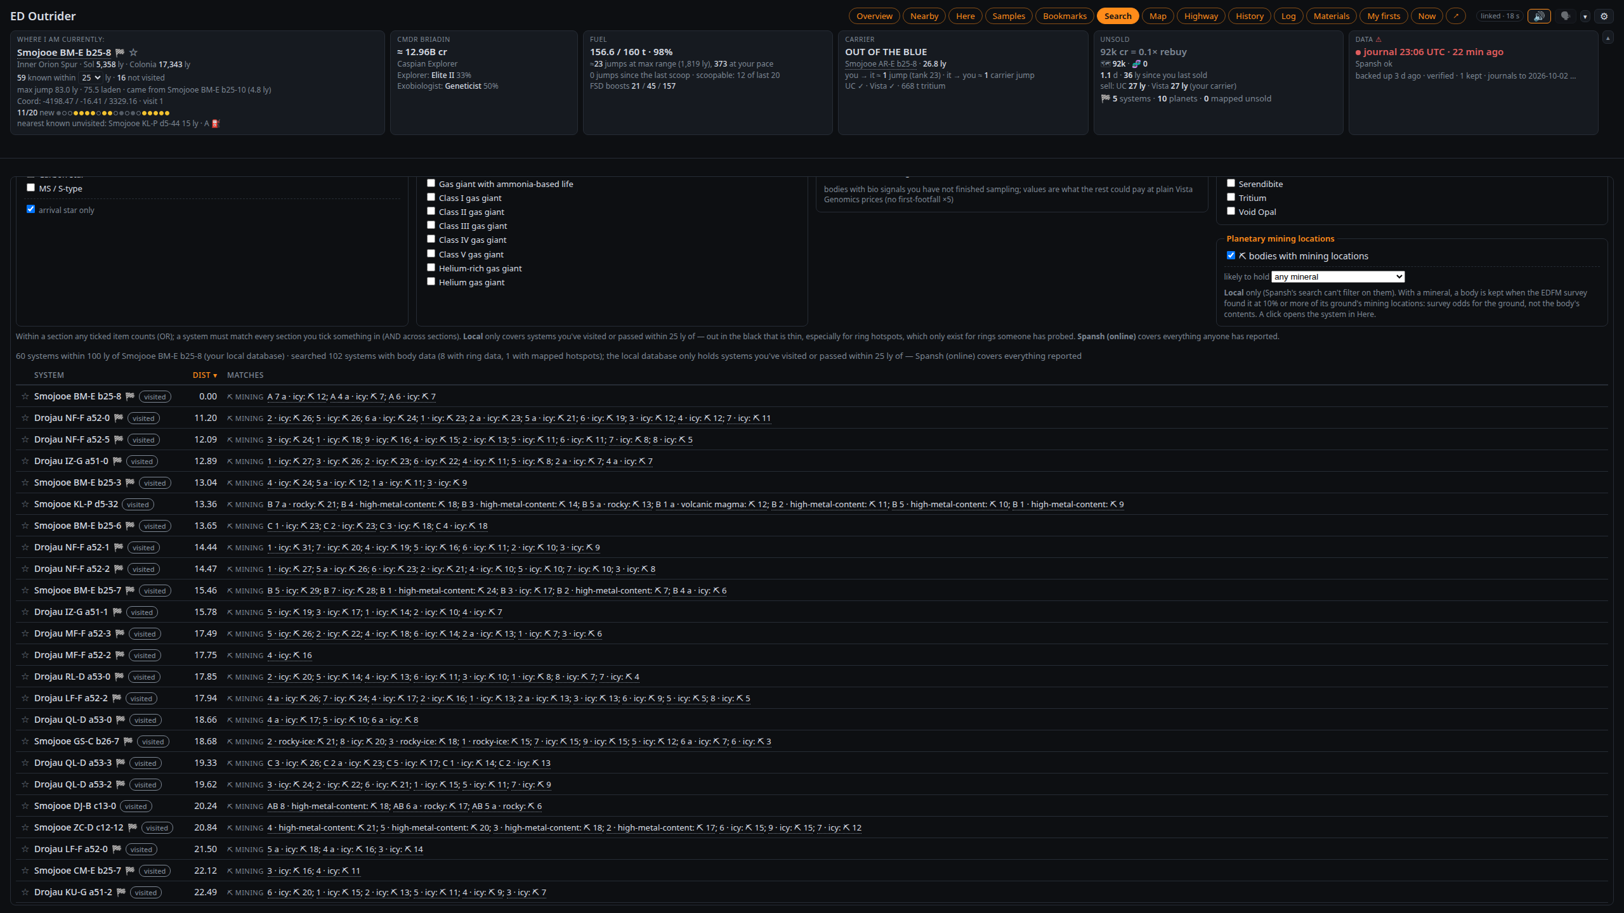Tick the MS / S-type checkbox
The image size is (1624, 913).
(x=30, y=188)
